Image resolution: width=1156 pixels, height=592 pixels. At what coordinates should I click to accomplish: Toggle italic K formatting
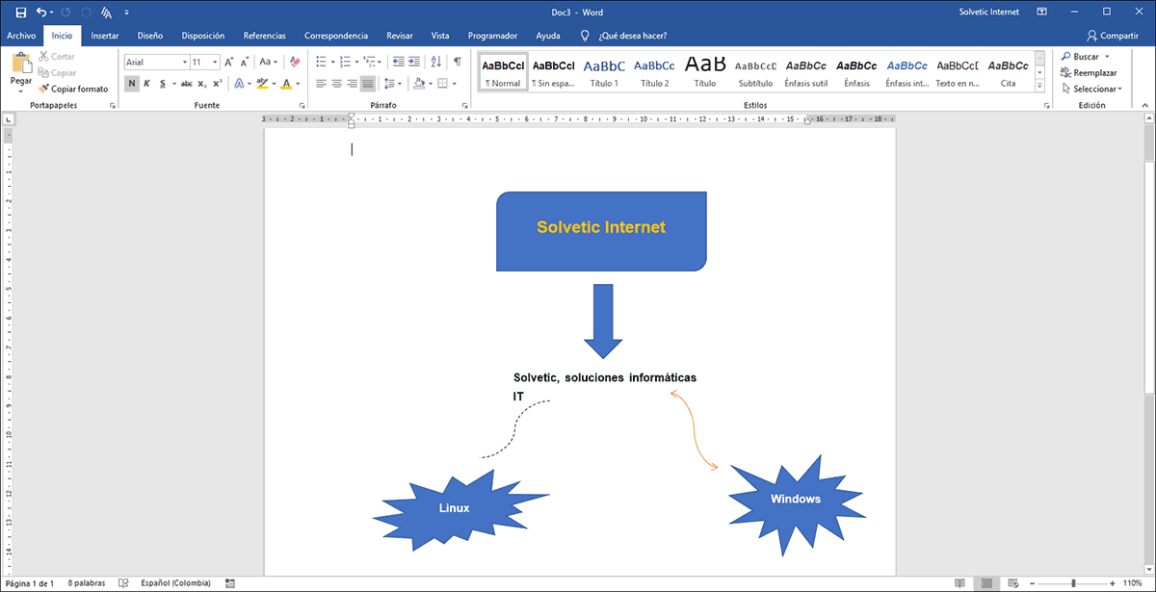[146, 84]
